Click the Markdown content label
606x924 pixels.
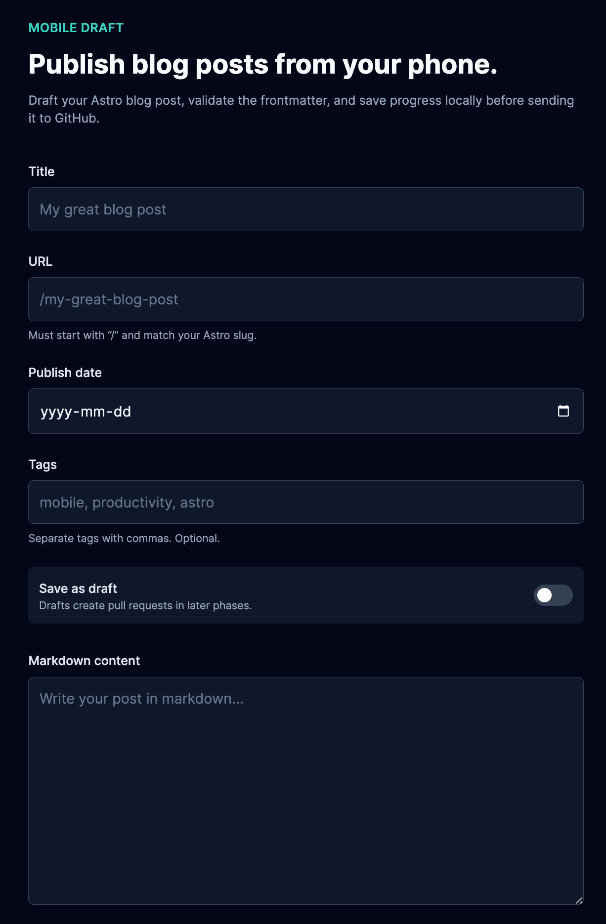pos(85,661)
